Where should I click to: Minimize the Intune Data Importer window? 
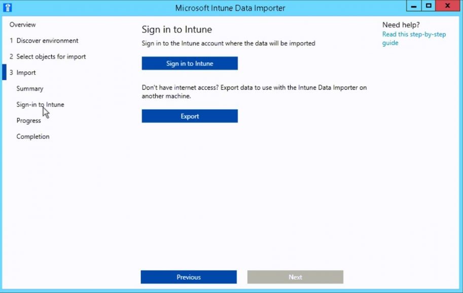pos(412,6)
